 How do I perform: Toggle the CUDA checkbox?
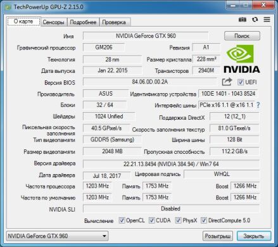pos(151,220)
